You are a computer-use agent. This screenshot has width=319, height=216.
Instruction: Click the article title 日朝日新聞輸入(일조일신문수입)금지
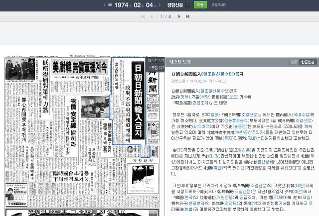(207, 74)
